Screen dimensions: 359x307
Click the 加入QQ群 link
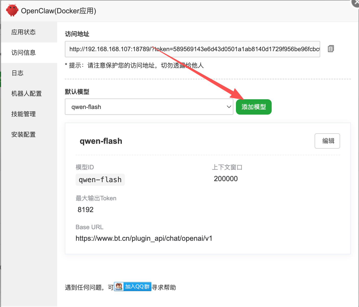point(137,287)
